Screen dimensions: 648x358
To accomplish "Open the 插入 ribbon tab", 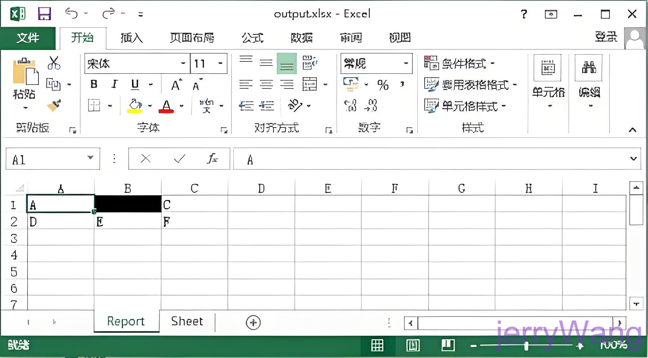I will pyautogui.click(x=132, y=37).
